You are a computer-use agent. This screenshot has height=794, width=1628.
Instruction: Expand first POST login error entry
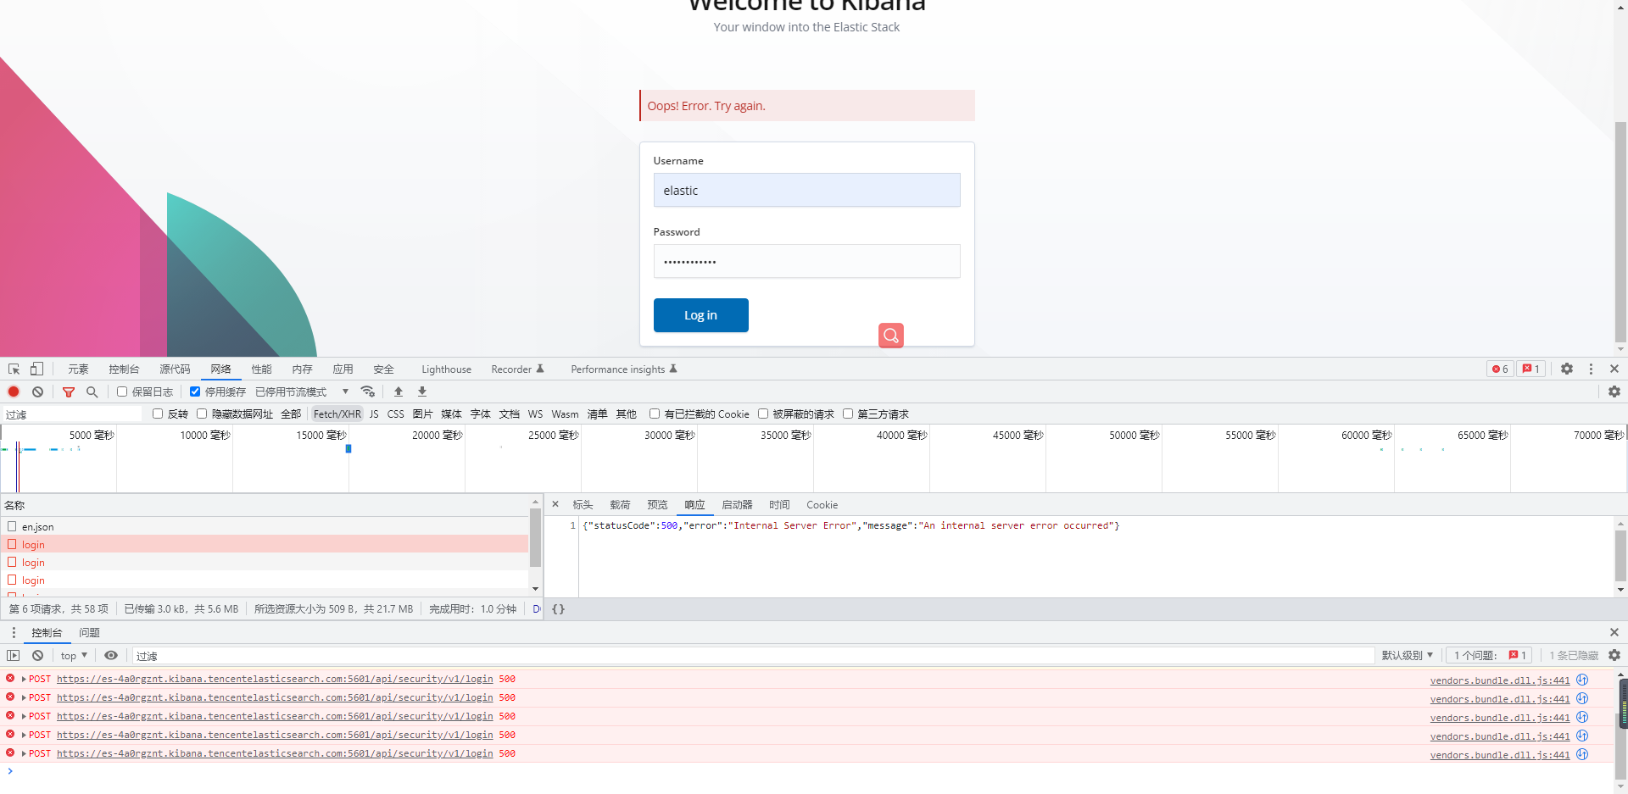point(24,679)
